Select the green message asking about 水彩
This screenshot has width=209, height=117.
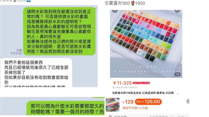click(60, 31)
